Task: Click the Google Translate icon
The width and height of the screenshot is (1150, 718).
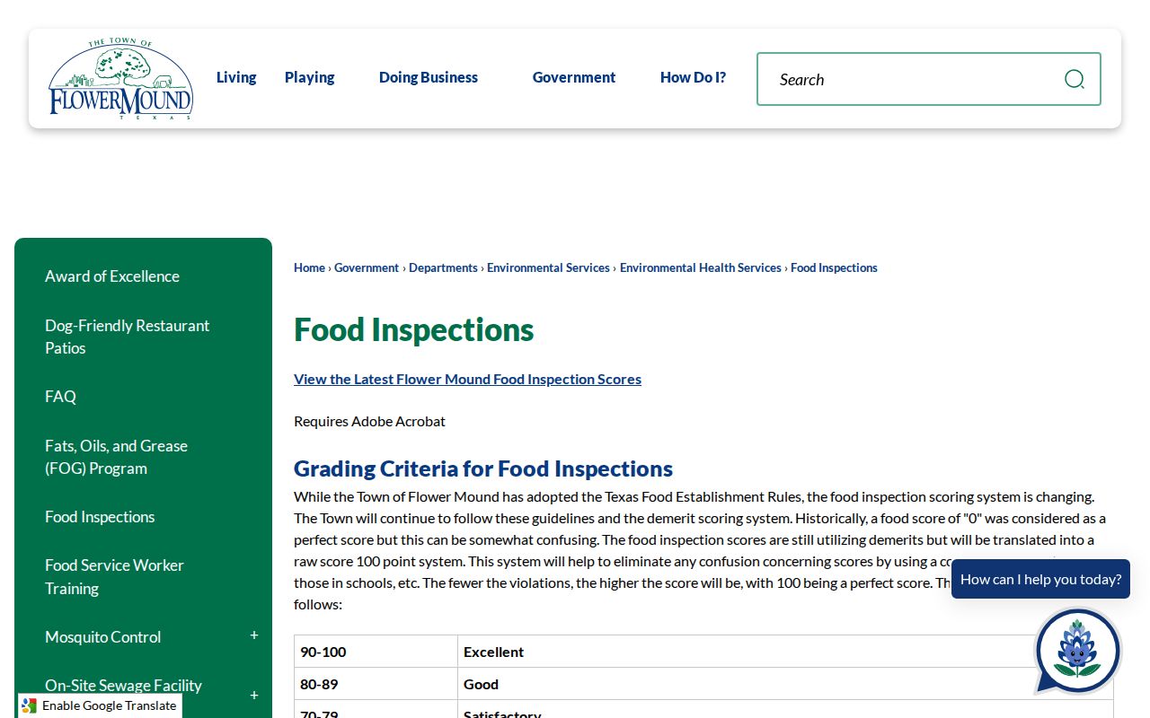Action: click(30, 705)
